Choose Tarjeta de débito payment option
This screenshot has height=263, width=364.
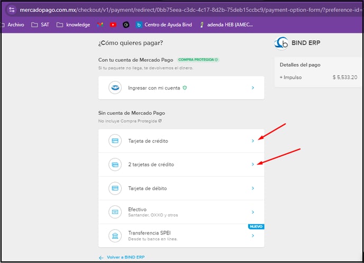click(181, 189)
